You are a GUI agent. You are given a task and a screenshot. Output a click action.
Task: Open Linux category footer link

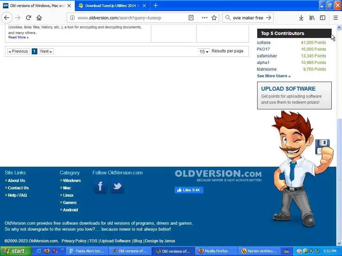(68, 195)
